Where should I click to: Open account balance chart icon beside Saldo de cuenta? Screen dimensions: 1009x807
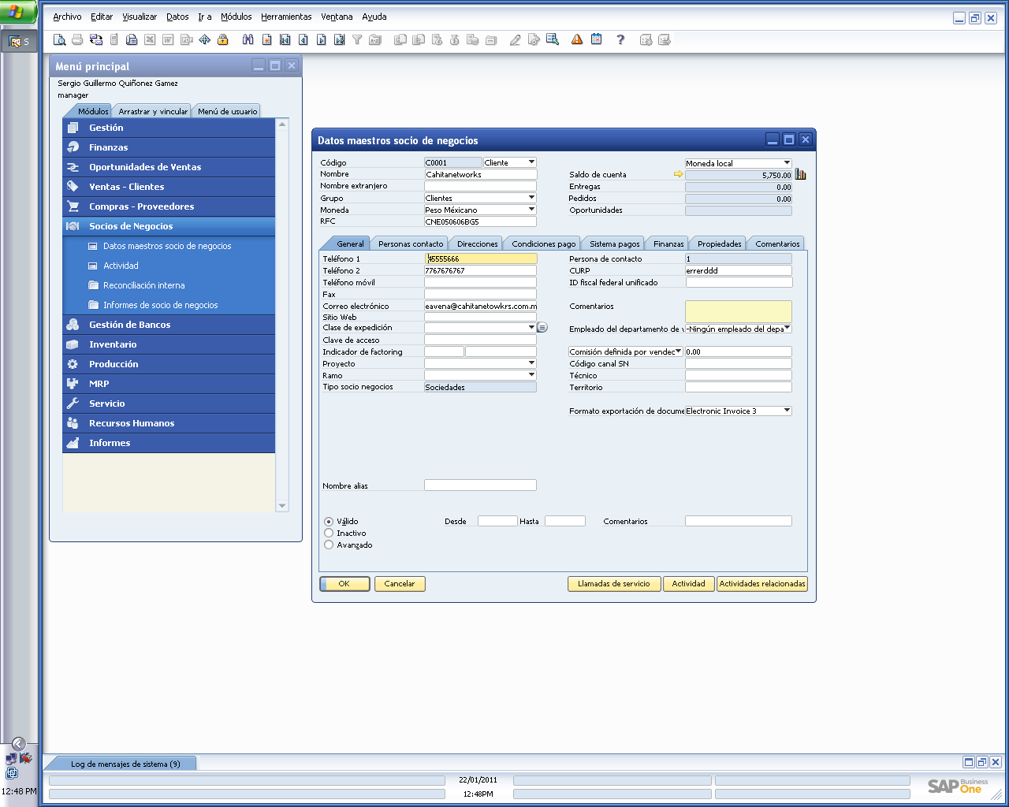pyautogui.click(x=801, y=173)
